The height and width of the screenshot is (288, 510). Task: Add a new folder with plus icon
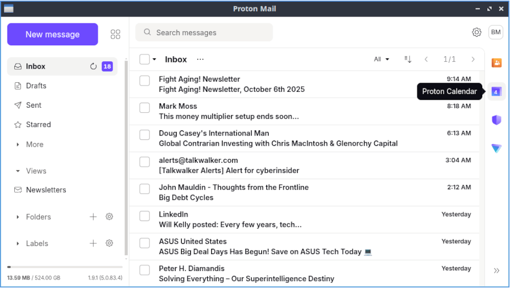pyautogui.click(x=93, y=217)
